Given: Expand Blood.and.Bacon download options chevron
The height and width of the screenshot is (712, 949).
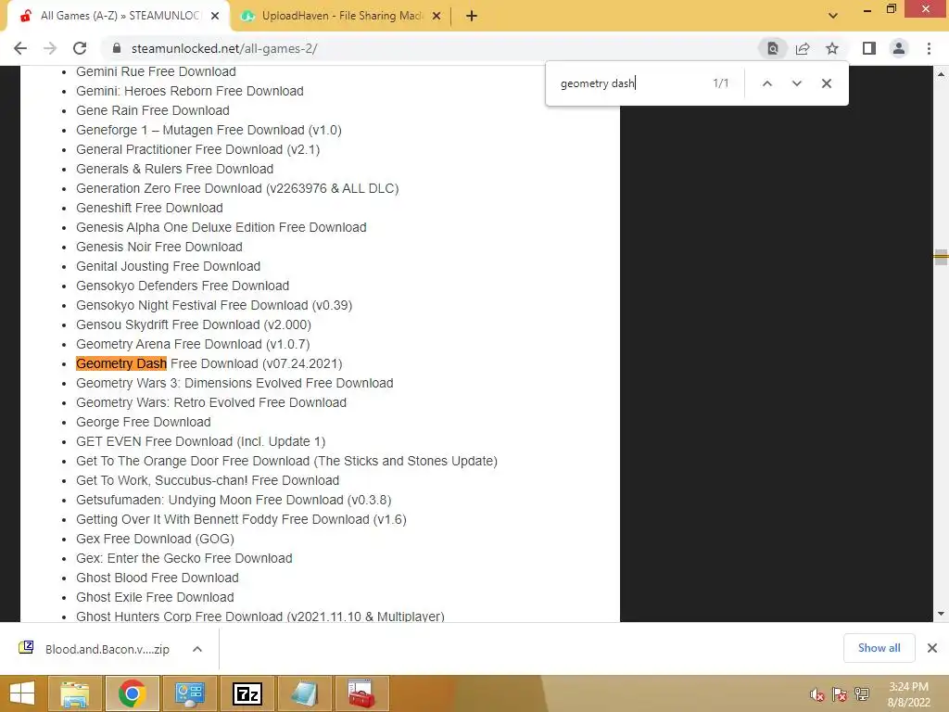Looking at the screenshot, I should coord(196,649).
